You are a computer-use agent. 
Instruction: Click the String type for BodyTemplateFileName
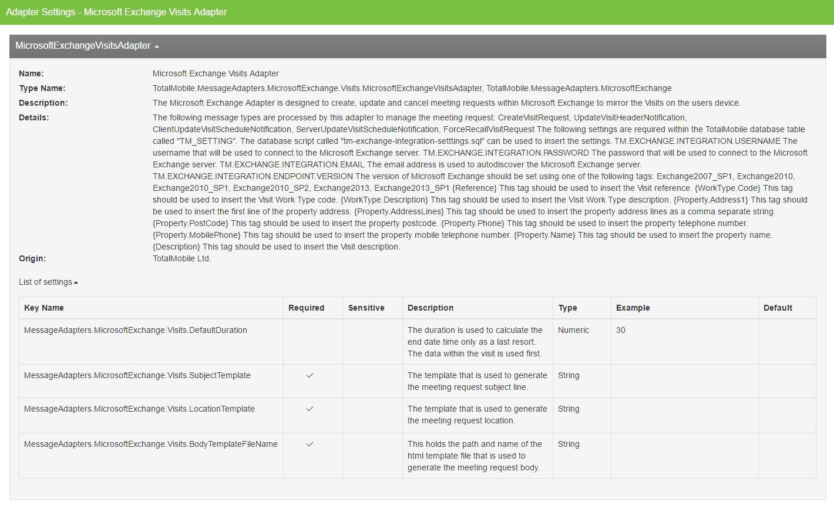coord(569,444)
